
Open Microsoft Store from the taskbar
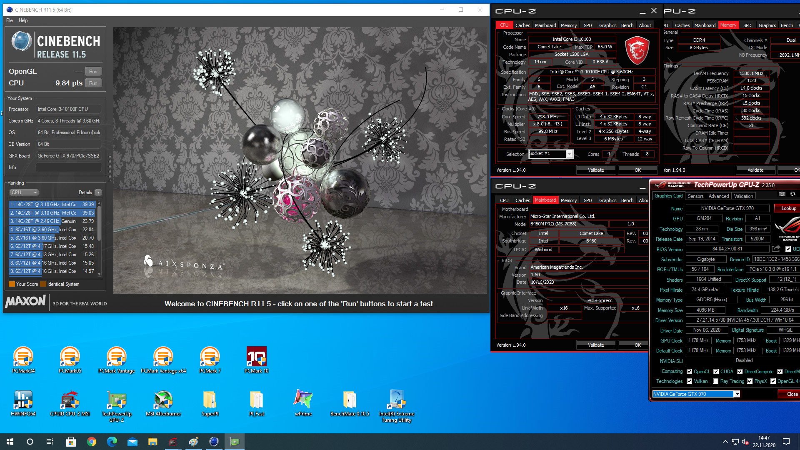pyautogui.click(x=71, y=442)
